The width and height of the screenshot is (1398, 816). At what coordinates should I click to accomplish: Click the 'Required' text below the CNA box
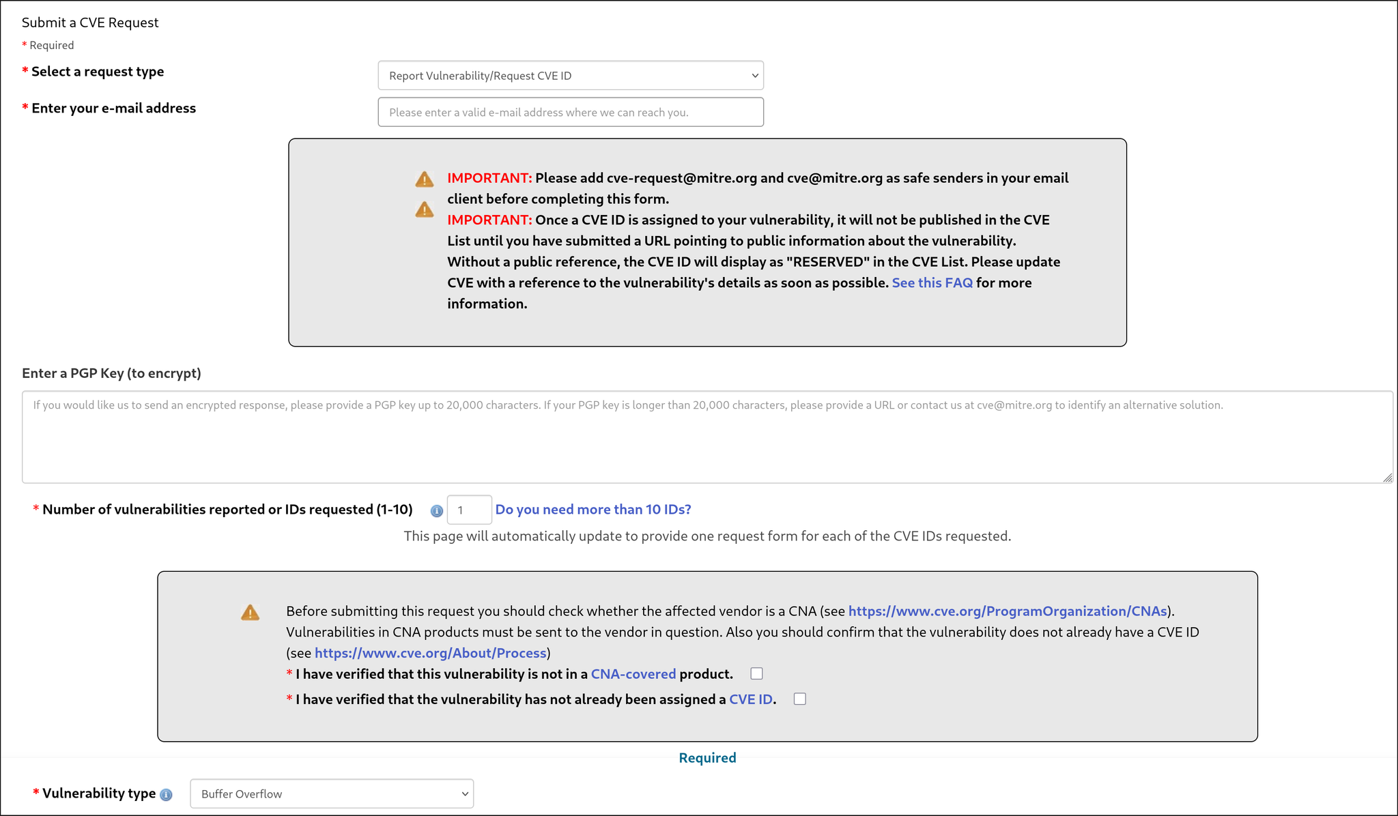coord(707,758)
